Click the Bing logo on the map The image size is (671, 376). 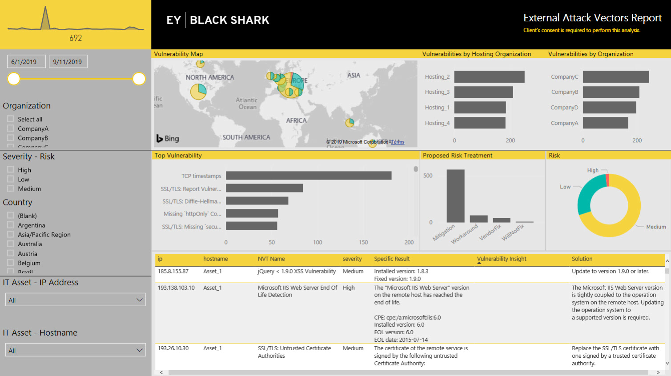(168, 139)
